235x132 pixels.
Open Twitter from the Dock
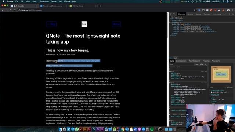69,129
